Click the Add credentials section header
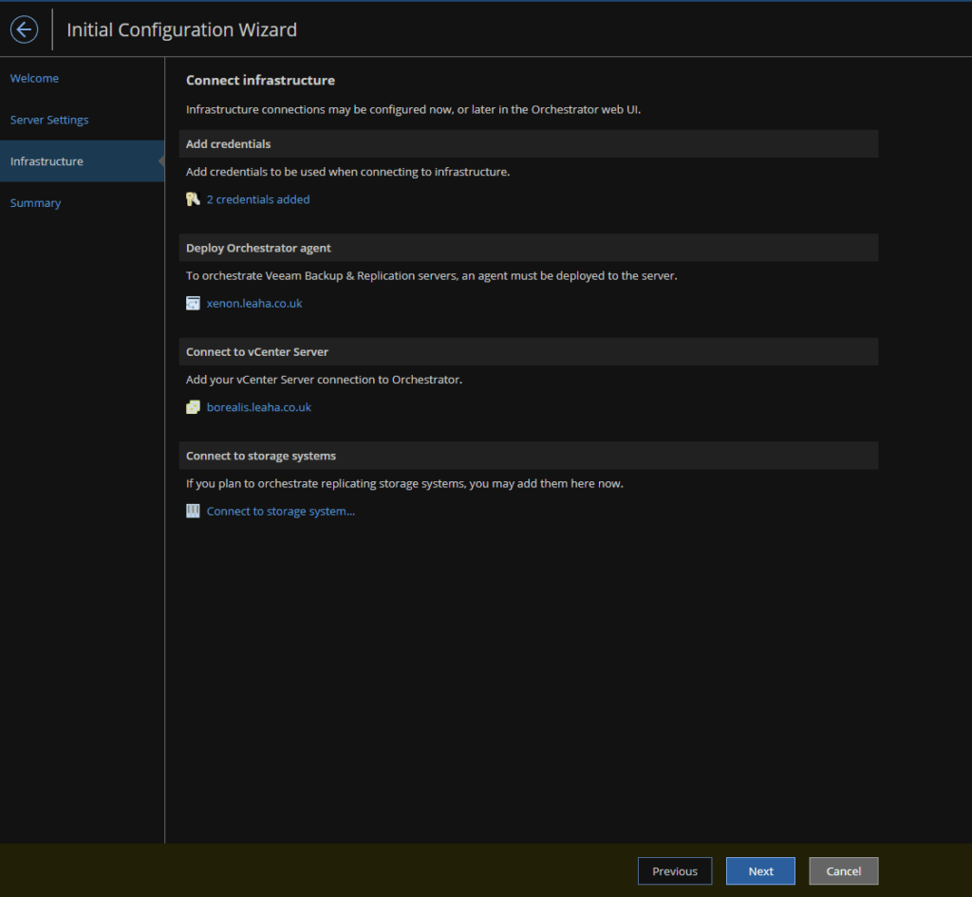Screen dimensions: 972x897 (529, 144)
